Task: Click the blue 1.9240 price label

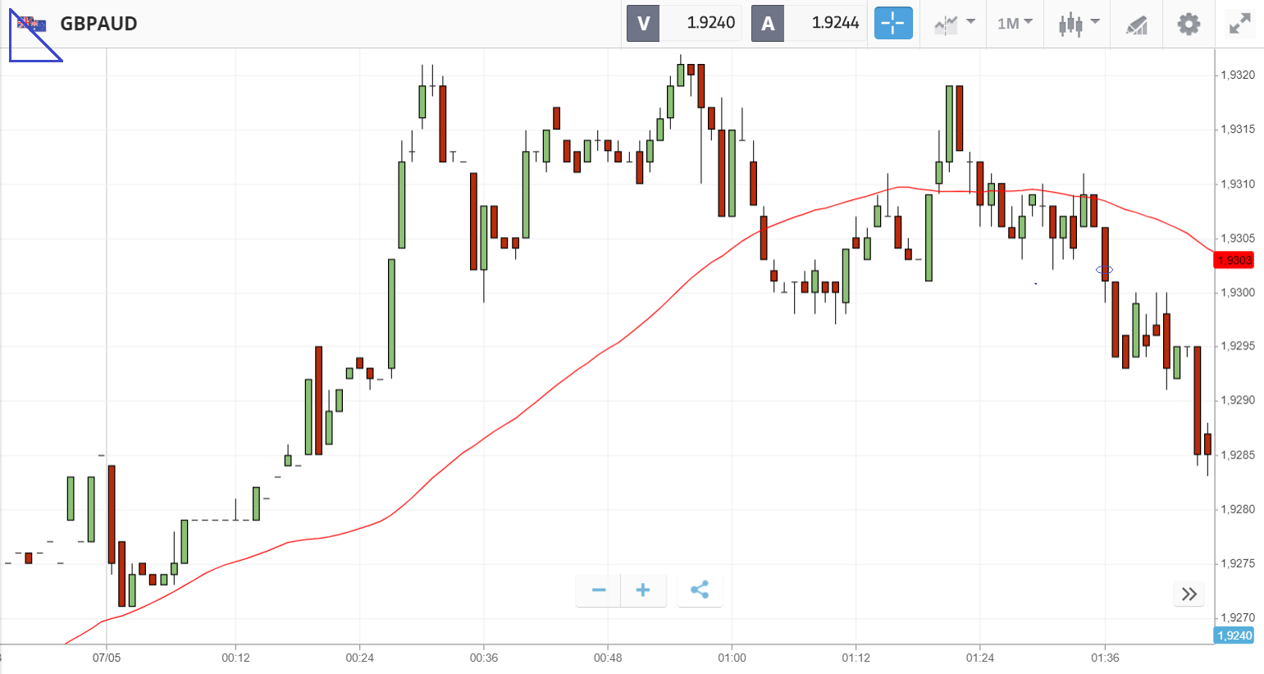Action: point(1234,635)
